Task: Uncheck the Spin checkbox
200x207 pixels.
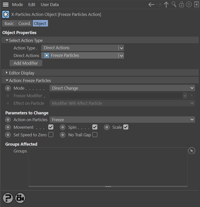Action: pyautogui.click(x=95, y=127)
